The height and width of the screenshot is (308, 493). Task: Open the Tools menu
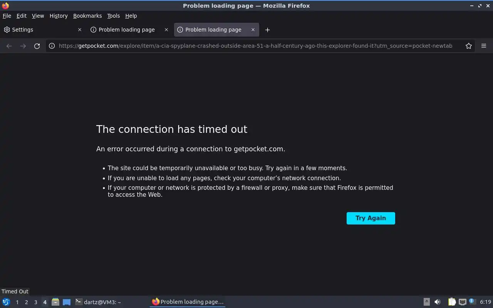pyautogui.click(x=114, y=16)
